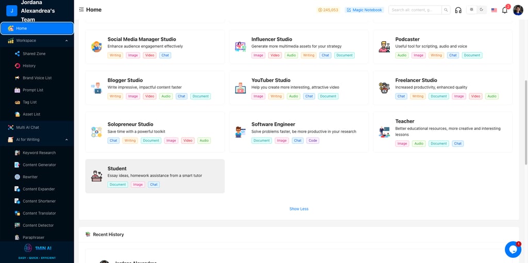Click the Software Engineer icon
This screenshot has height=263, width=528.
click(240, 132)
